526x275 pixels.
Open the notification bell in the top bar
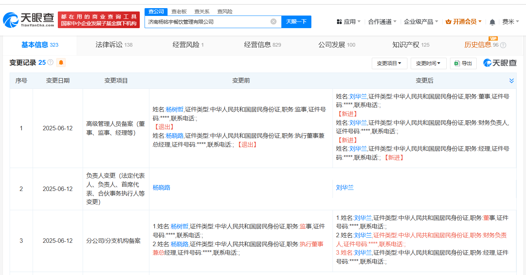[492, 22]
